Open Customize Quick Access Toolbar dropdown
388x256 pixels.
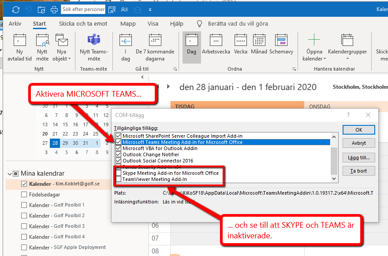pyautogui.click(x=150, y=10)
